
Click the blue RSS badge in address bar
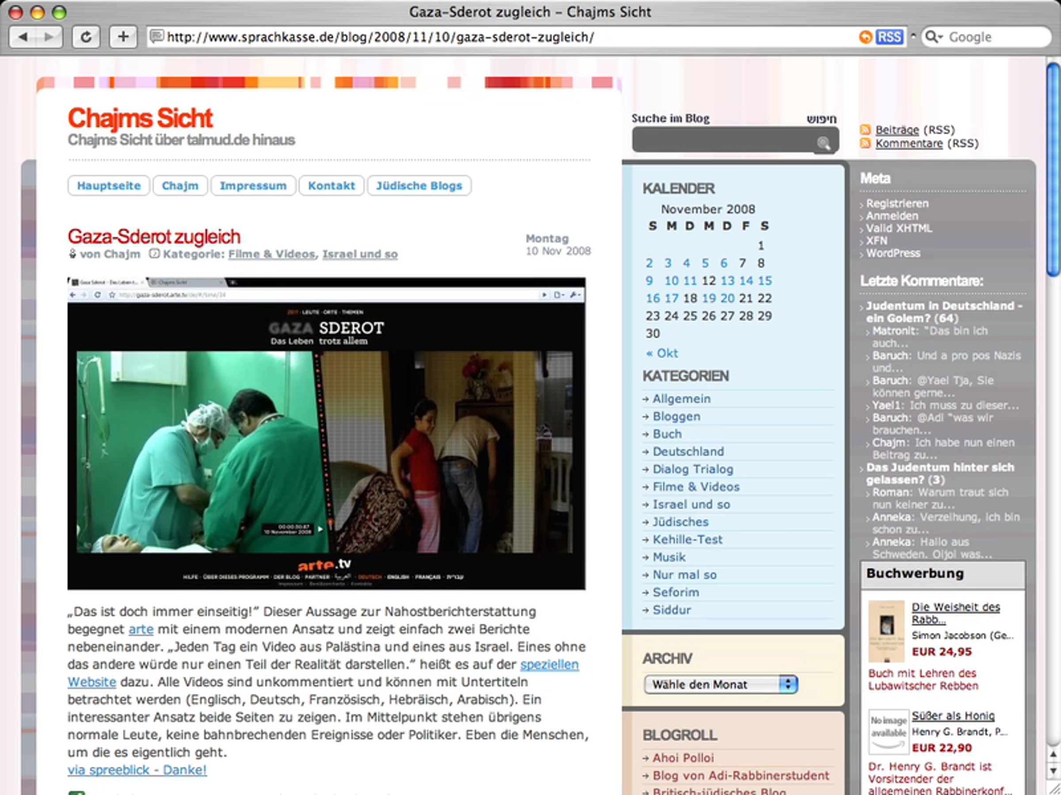click(889, 37)
